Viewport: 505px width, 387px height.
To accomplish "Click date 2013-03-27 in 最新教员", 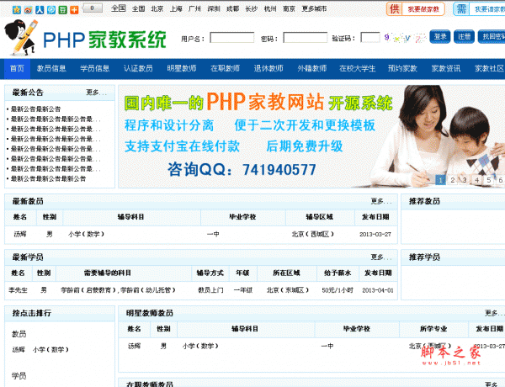I will [x=375, y=234].
